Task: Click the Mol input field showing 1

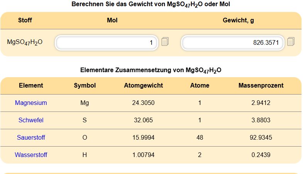Action: point(107,43)
